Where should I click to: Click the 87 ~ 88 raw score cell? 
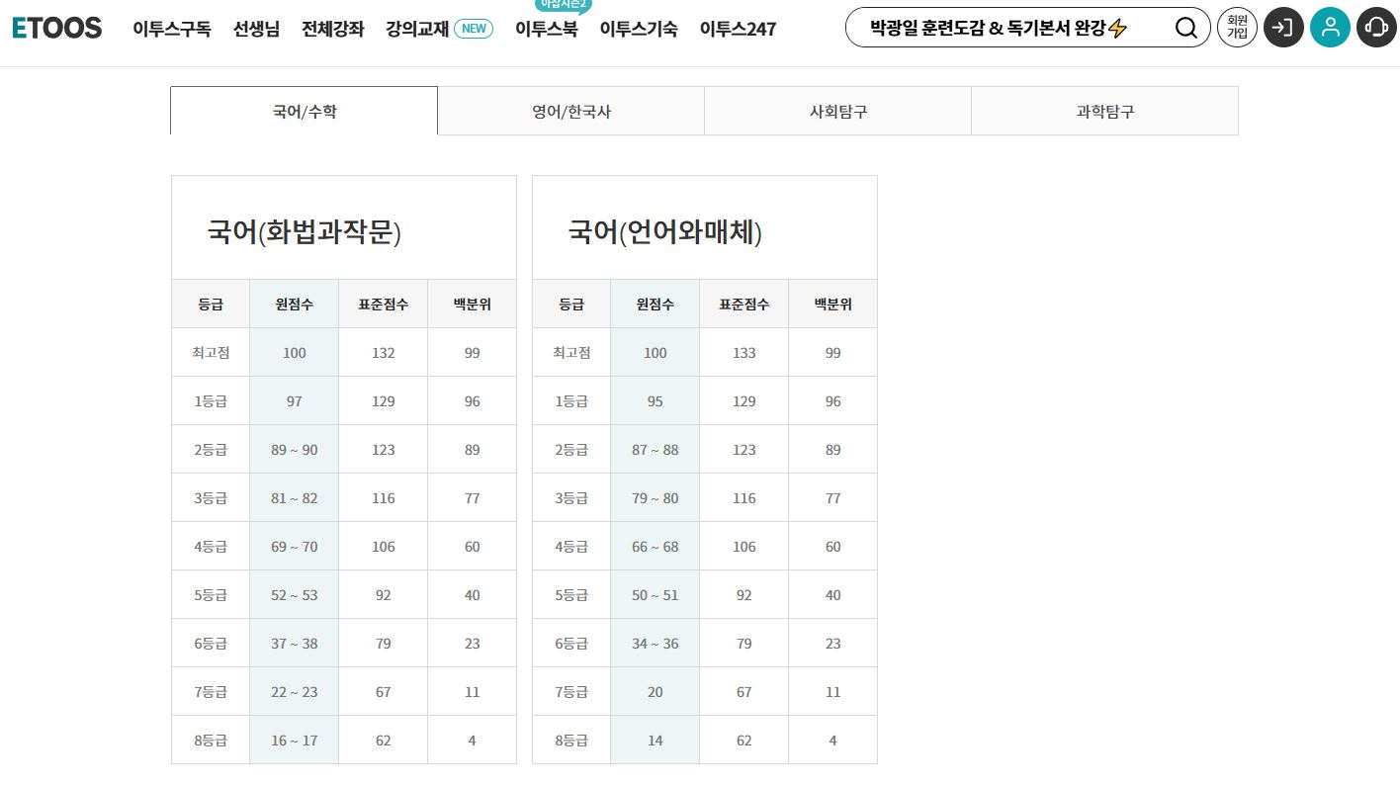tap(656, 450)
